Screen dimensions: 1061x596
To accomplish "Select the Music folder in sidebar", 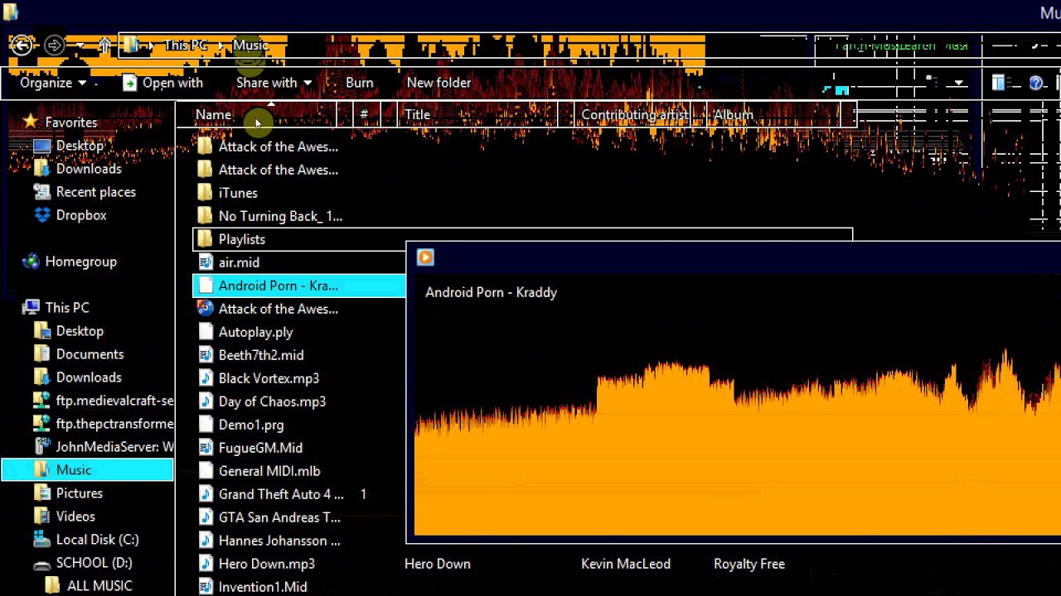I will click(x=87, y=470).
